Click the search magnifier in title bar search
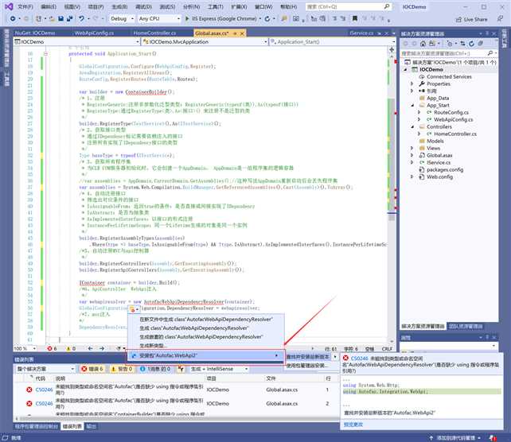511x442 pixels. (387, 6)
